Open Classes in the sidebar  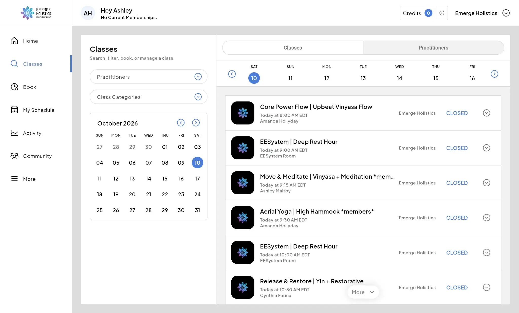click(x=26, y=64)
